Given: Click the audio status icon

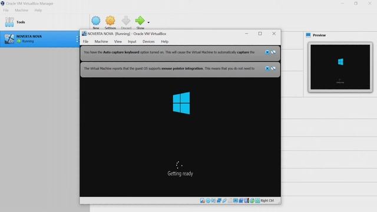Looking at the screenshot, I should [213, 200].
